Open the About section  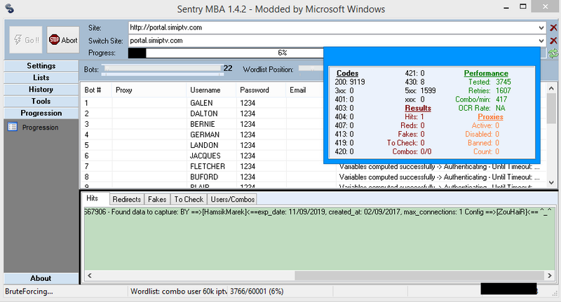[41, 278]
